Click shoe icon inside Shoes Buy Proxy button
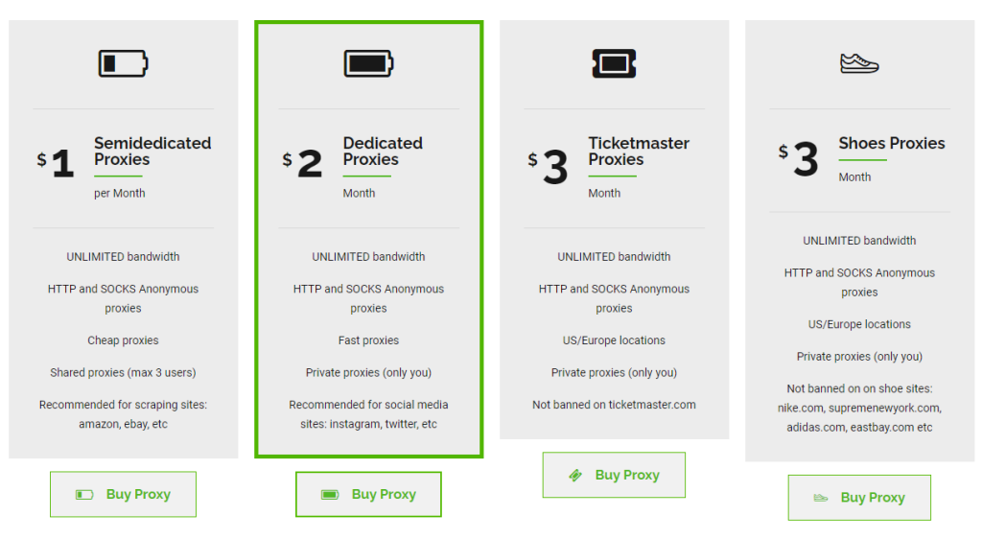Image resolution: width=982 pixels, height=539 pixels. (821, 498)
